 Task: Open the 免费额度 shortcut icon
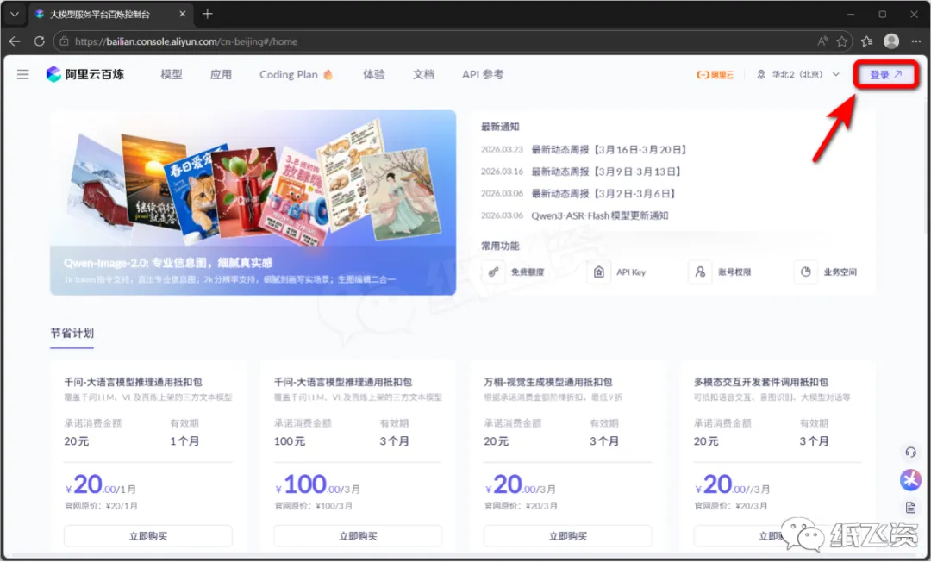tap(493, 272)
